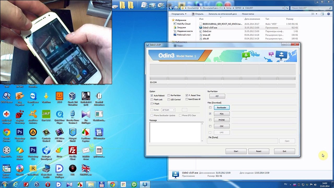Click the CSC file button
Image resolution: width=334 pixels, height=188 pixels.
click(x=222, y=126)
